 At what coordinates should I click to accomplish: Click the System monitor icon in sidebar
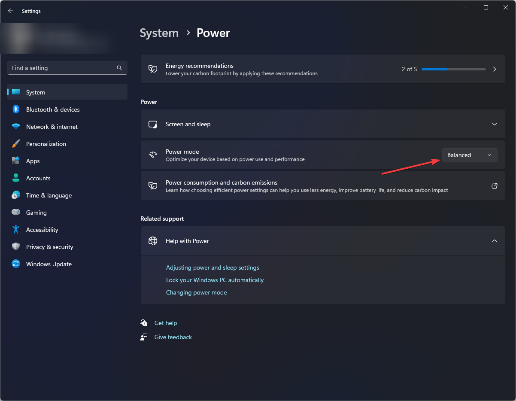pos(16,92)
